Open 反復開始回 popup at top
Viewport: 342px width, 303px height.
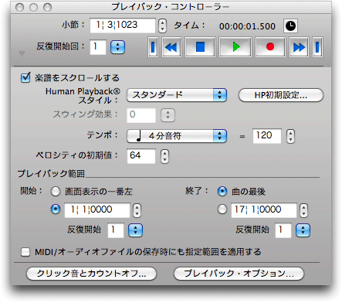(117, 47)
